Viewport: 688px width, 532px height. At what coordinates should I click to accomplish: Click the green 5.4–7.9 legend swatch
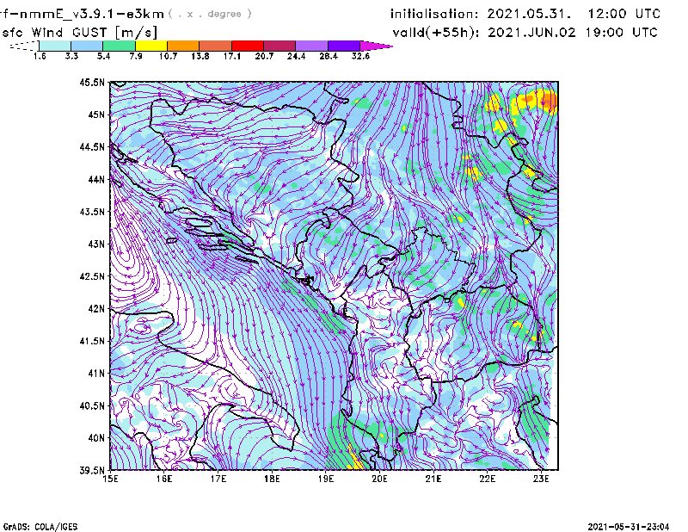[119, 46]
